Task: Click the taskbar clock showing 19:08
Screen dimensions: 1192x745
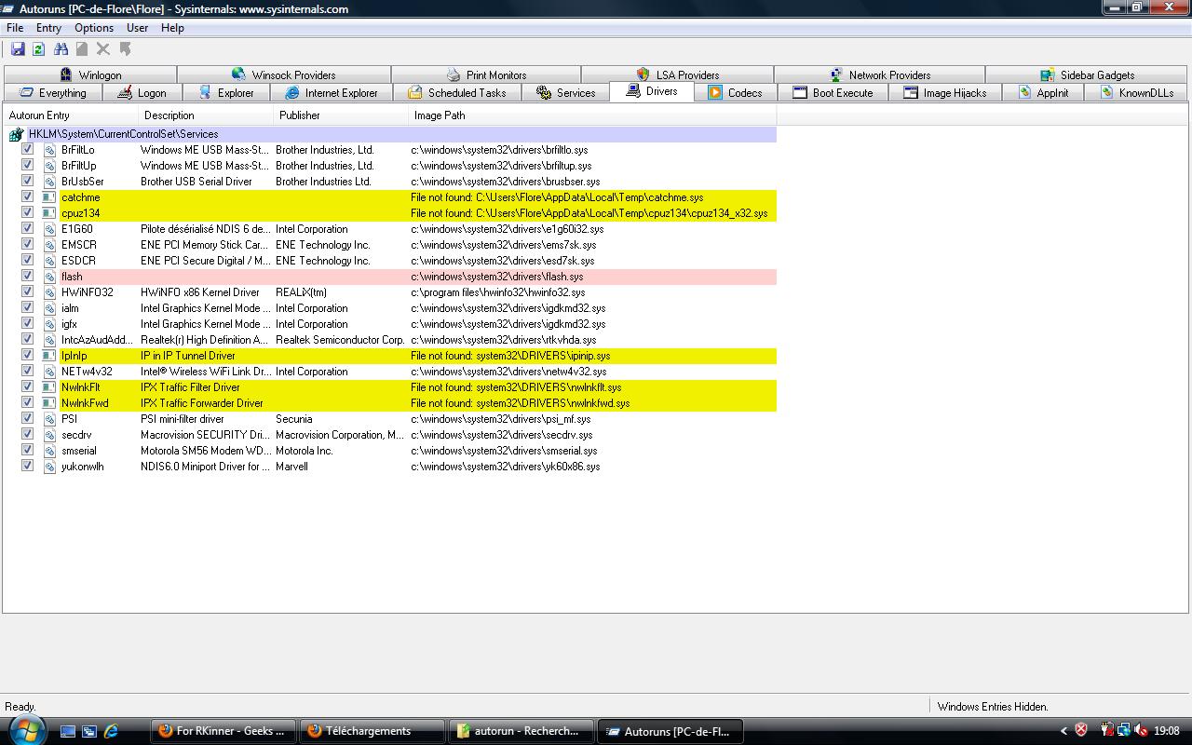Action: [x=1166, y=731]
